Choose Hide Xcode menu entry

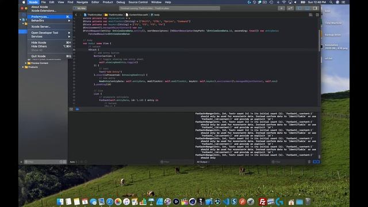[x=49, y=43]
